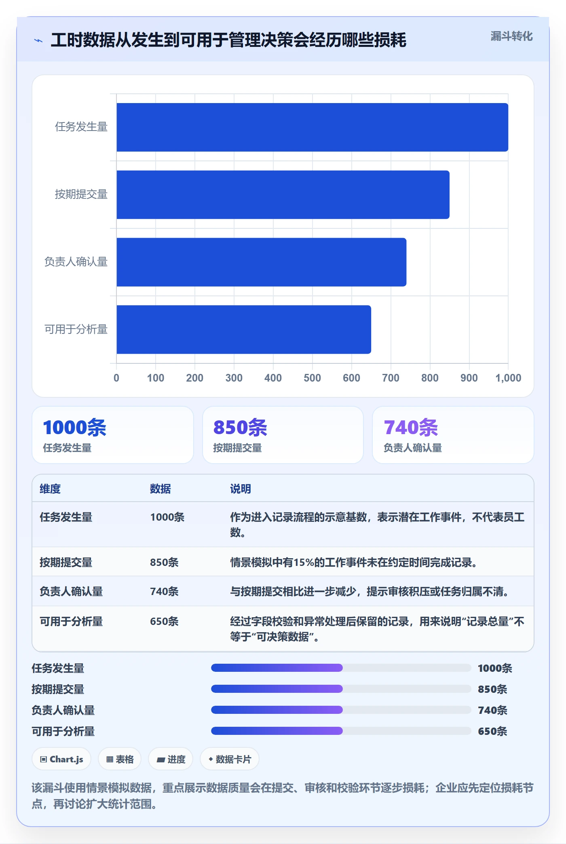Click the description starting with 与按期提交相比

pyautogui.click(x=370, y=591)
